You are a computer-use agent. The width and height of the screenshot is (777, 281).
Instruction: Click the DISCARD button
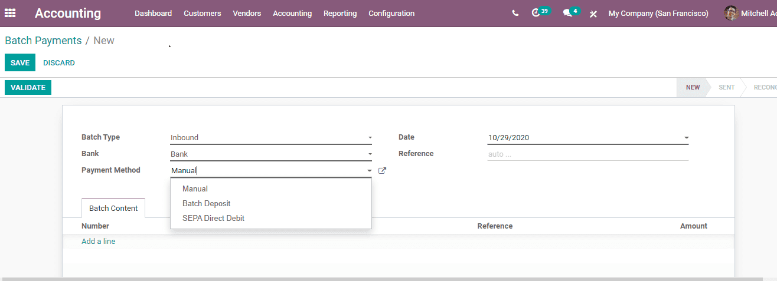[x=59, y=62]
